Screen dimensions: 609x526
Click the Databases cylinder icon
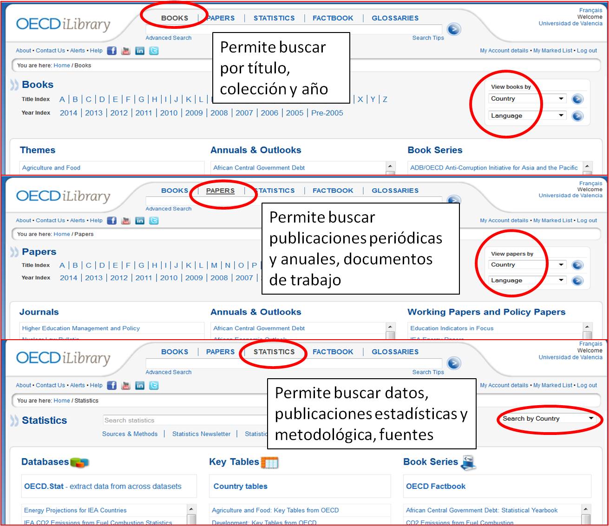click(79, 462)
